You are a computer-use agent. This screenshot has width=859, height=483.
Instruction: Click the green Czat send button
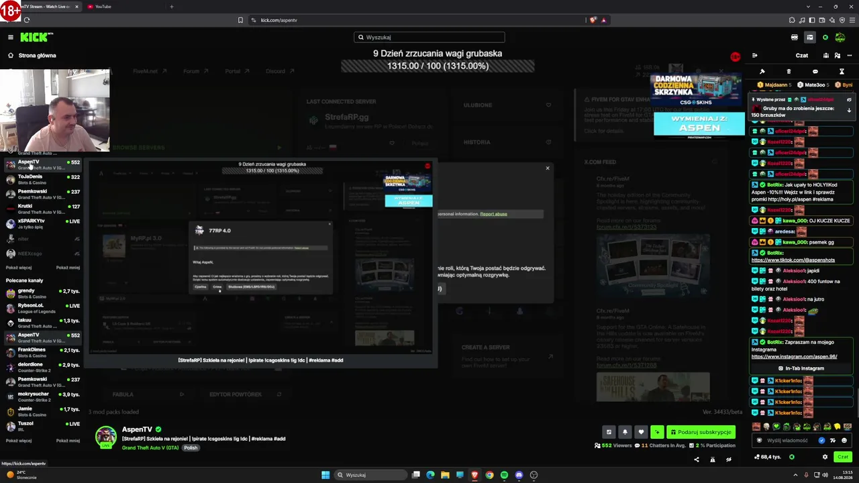843,457
